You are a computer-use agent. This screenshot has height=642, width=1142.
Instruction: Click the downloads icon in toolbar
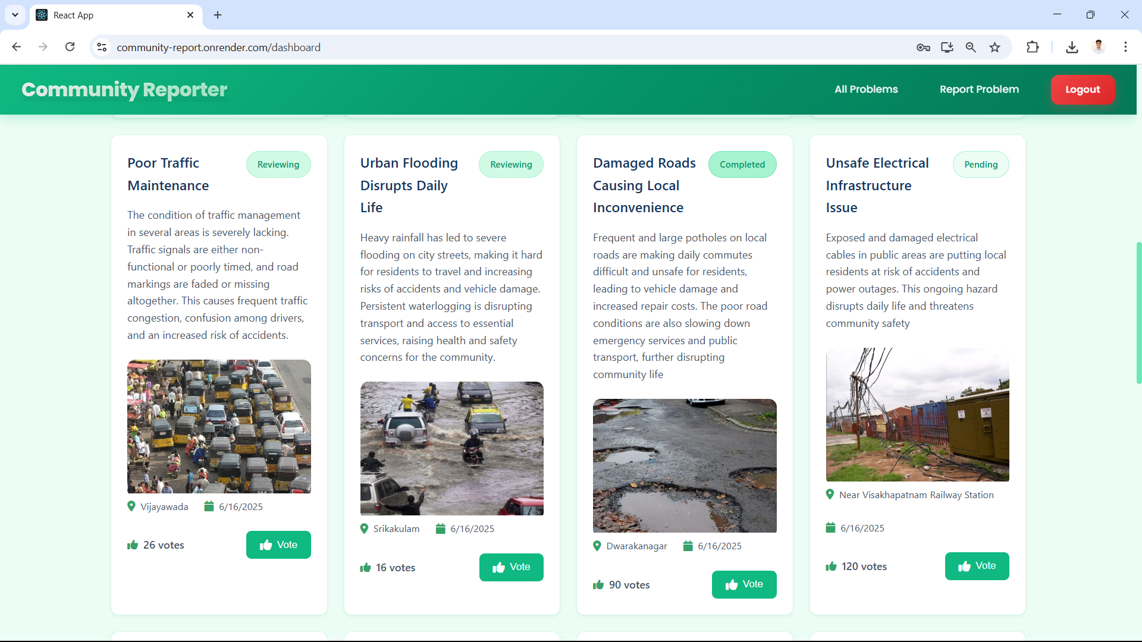1072,48
